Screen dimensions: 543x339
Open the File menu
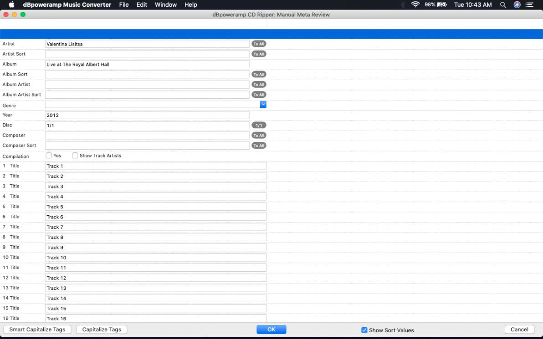[124, 5]
